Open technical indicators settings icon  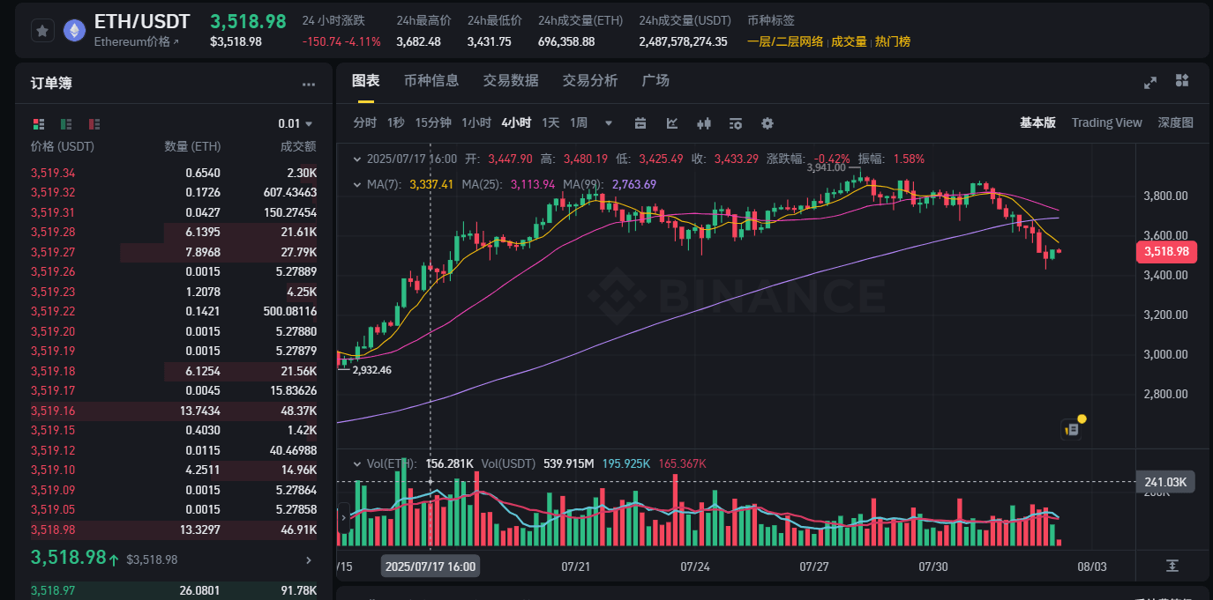(x=736, y=123)
